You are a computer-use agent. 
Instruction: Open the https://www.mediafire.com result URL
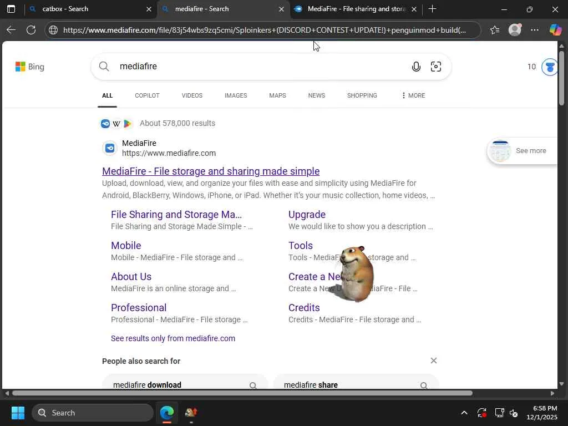tap(169, 153)
